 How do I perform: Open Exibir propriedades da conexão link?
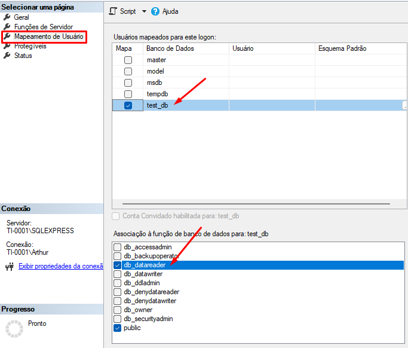click(x=61, y=266)
